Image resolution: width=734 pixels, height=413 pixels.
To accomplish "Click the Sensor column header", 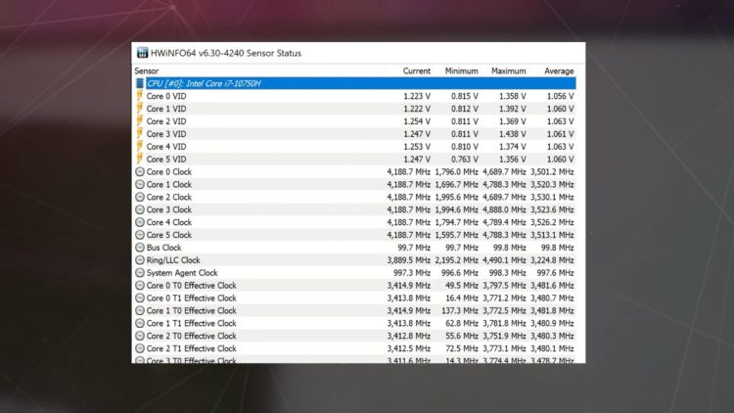I will click(147, 70).
